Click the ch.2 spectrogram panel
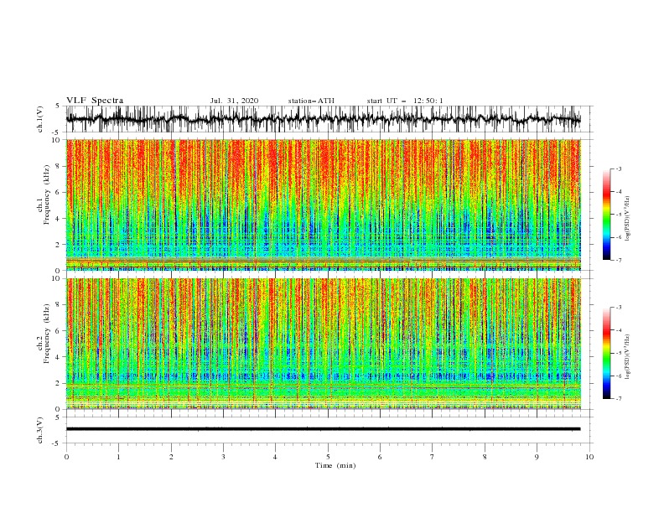The image size is (664, 513). point(324,344)
